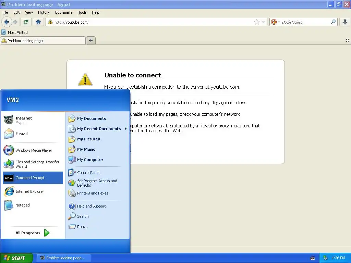Launch Windows Media Player

[33, 150]
